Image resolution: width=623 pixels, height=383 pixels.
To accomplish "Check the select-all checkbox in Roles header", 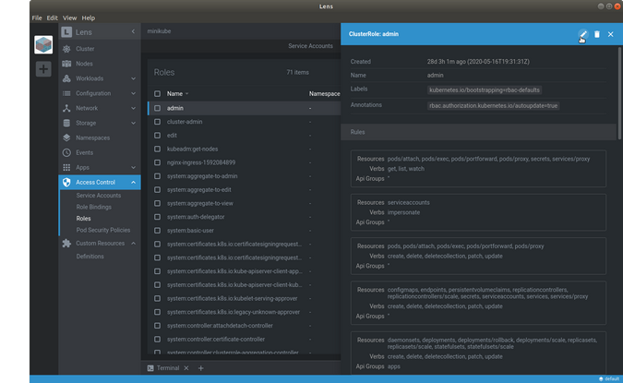I will (157, 93).
